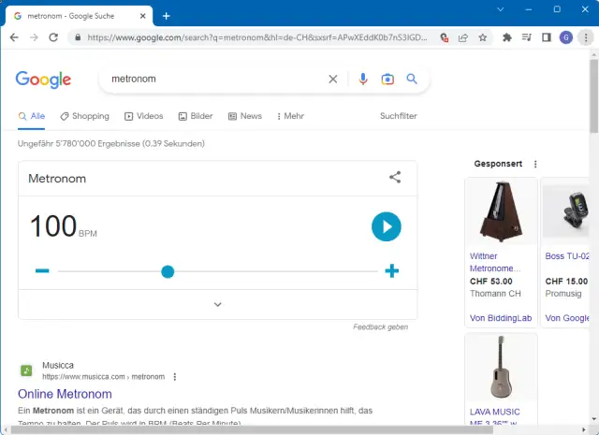599x435 pixels.
Task: Start voice search with microphone icon
Action: (363, 80)
